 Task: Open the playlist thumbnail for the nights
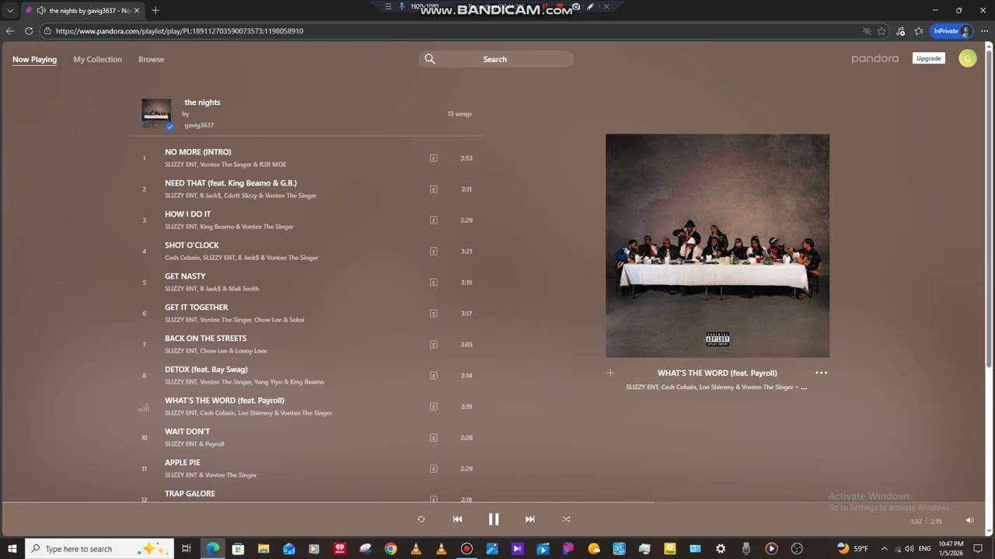(x=156, y=113)
